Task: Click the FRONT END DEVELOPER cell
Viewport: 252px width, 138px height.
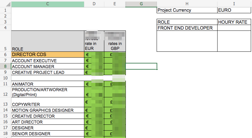Action: pos(187,28)
